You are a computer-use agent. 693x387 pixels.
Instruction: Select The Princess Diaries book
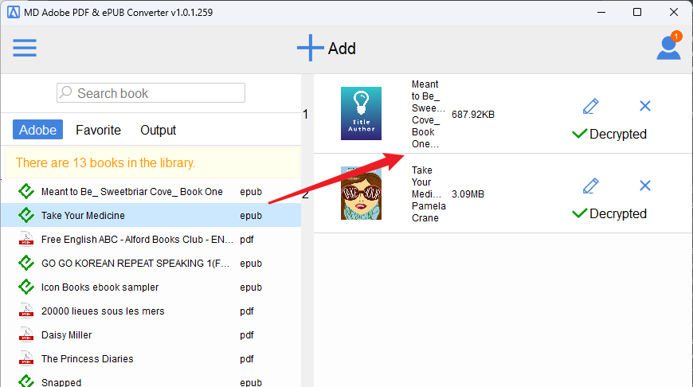151,358
